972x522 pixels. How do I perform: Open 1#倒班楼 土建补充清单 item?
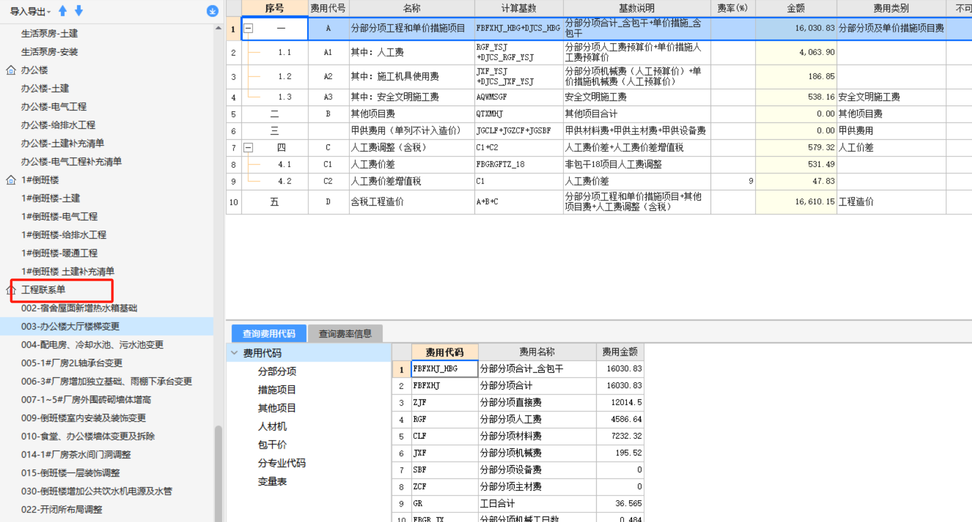click(67, 271)
